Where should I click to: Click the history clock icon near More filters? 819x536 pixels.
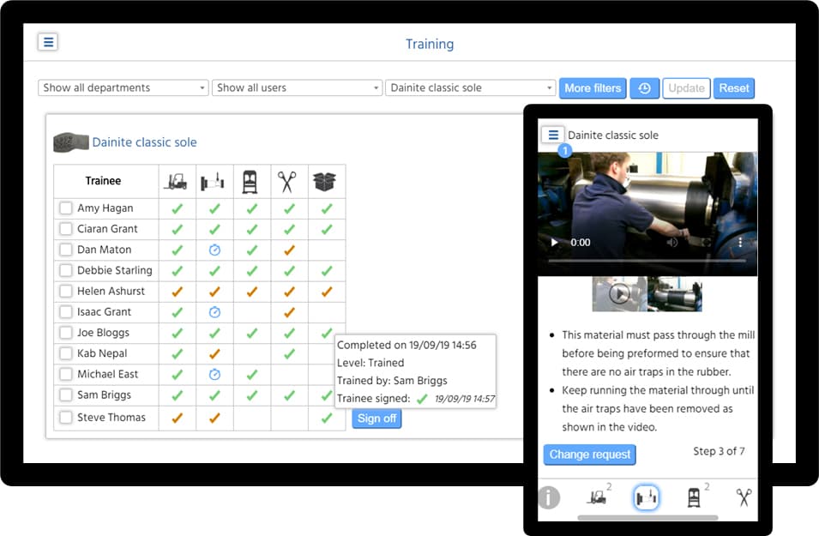pos(644,87)
